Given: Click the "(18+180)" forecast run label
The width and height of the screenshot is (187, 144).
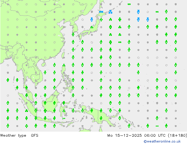Looking at the screenshot, I should click(x=178, y=135).
